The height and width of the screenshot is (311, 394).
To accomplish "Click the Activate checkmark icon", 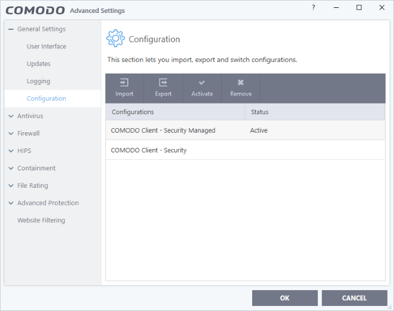I will pos(202,82).
